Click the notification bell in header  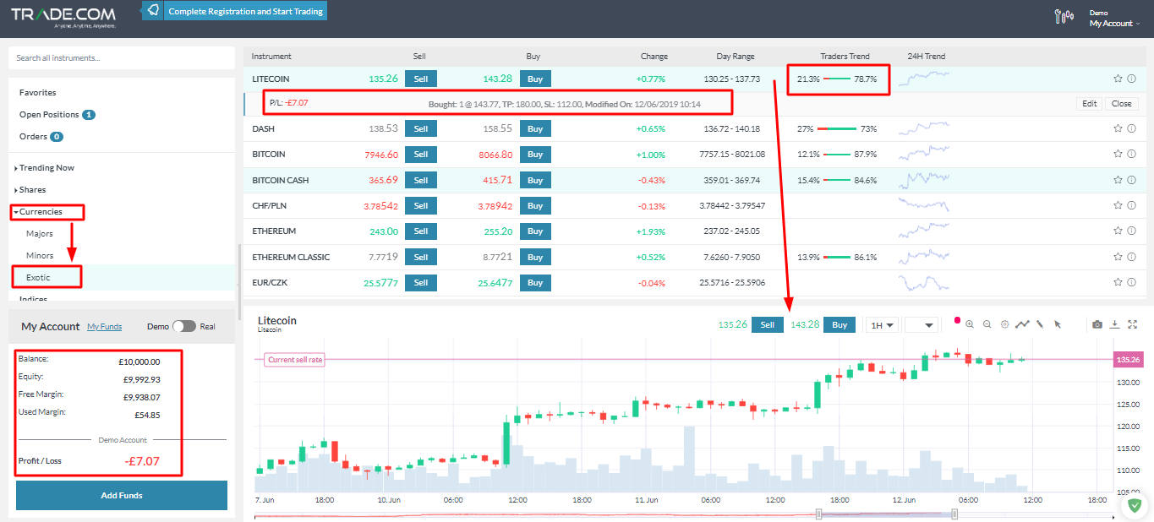pyautogui.click(x=152, y=11)
